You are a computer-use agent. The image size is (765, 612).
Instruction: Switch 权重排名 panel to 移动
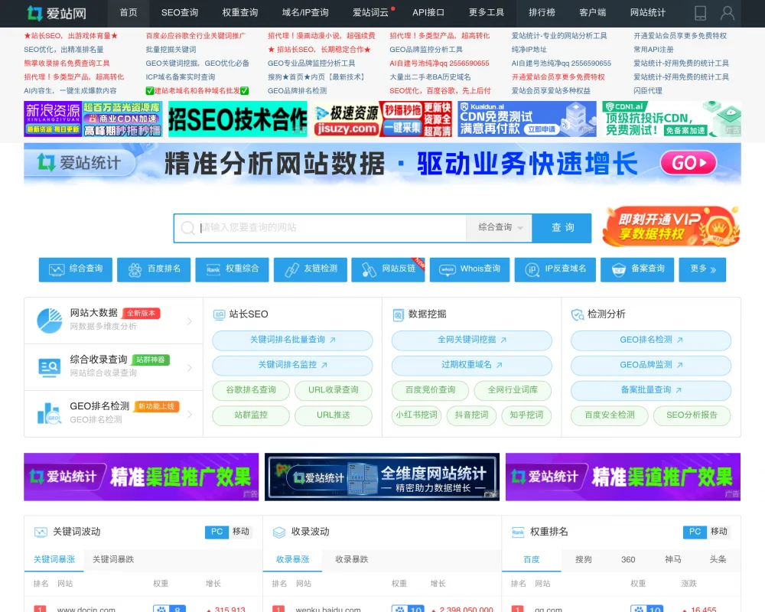click(719, 532)
